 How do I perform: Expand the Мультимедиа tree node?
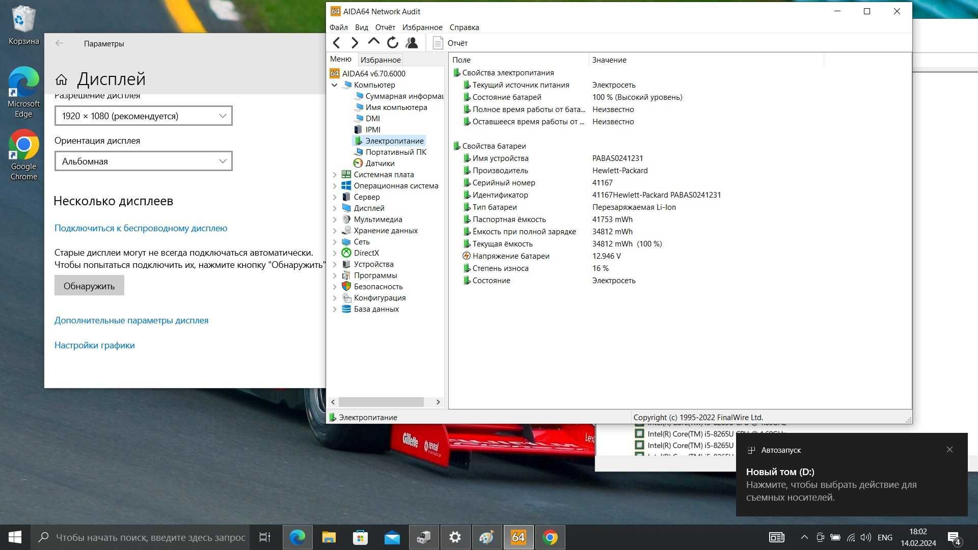click(334, 219)
